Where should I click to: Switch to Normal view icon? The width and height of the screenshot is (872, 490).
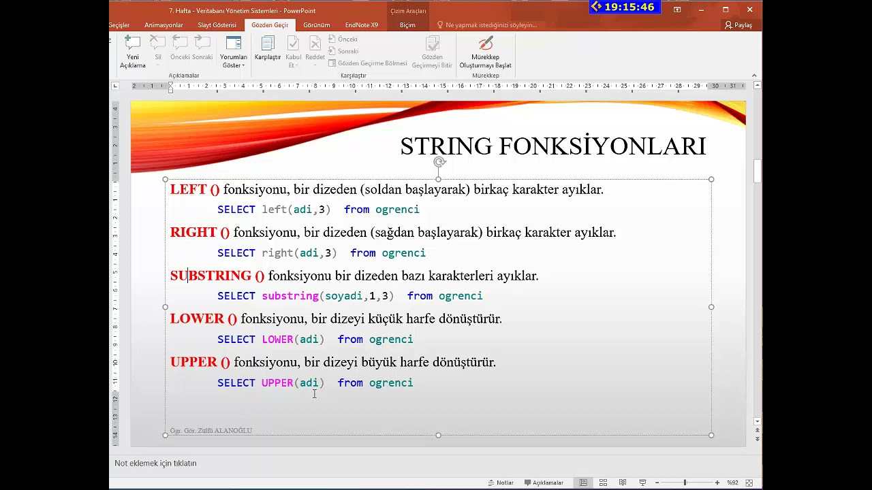583,483
